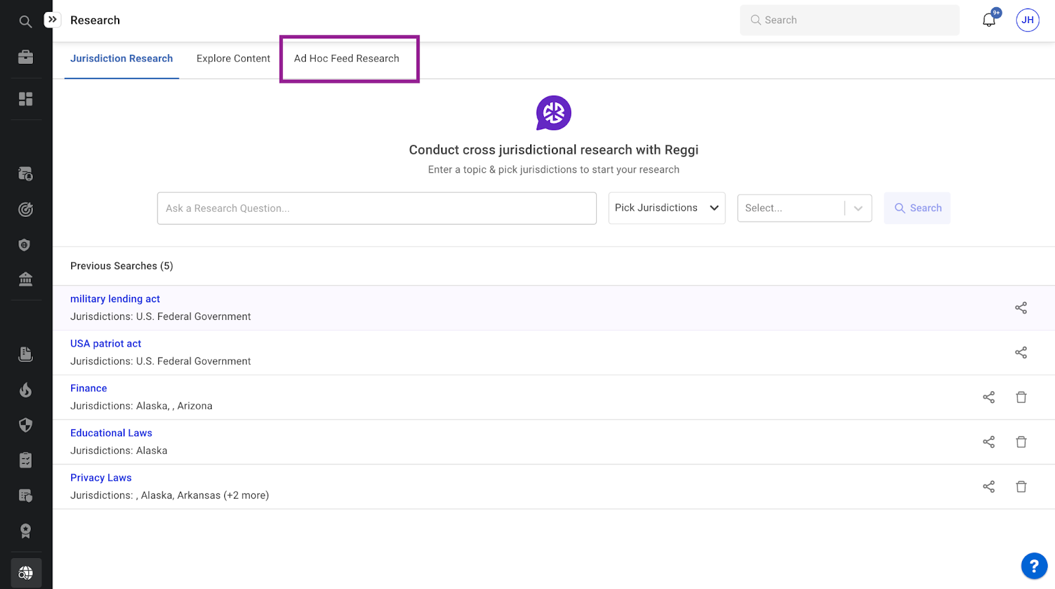Viewport: 1055px width, 589px height.
Task: Click the briefcase icon in sidebar
Action: click(26, 57)
